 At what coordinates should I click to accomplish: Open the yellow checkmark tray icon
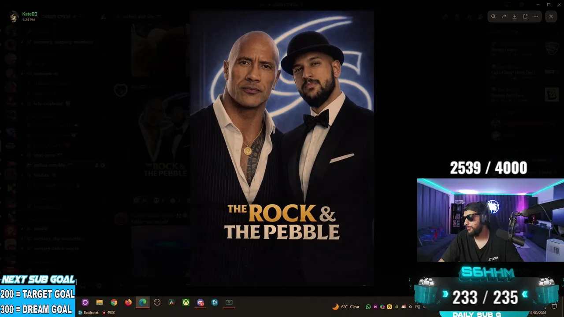tap(390, 307)
